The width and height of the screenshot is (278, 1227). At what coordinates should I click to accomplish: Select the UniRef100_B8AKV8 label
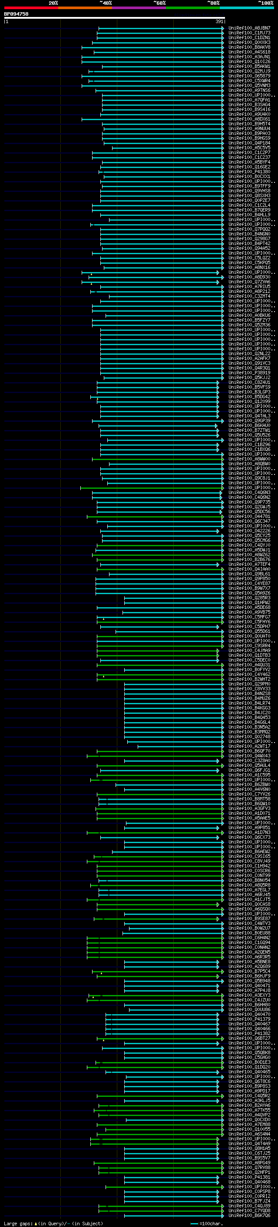(249, 47)
